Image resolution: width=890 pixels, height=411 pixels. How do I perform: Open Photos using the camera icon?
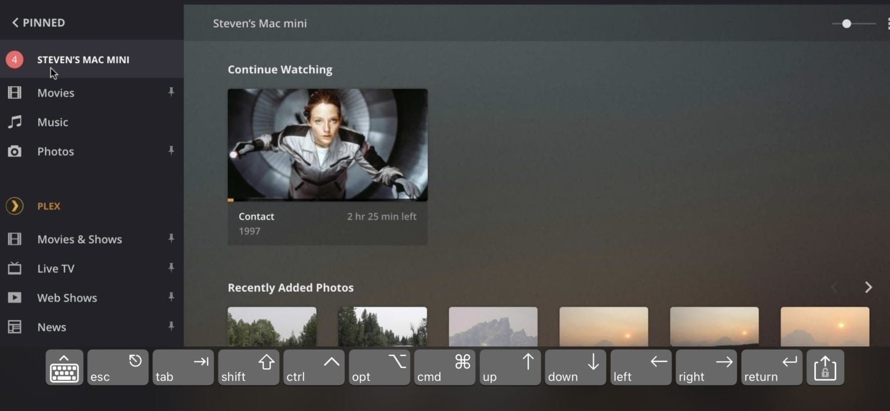coord(14,151)
